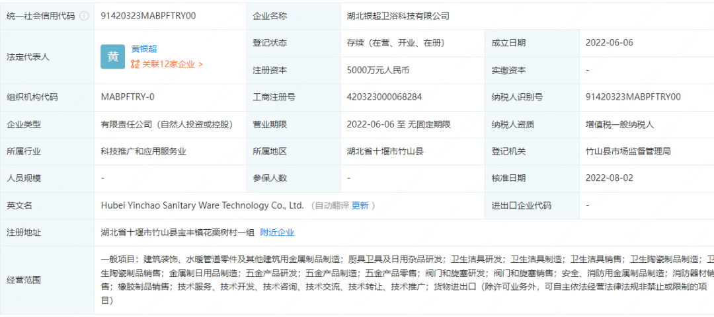Click the info icon beside 统一社会信用代码
This screenshot has height=317, width=714.
[84, 16]
